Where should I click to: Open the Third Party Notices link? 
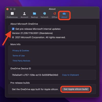pos(21,61)
